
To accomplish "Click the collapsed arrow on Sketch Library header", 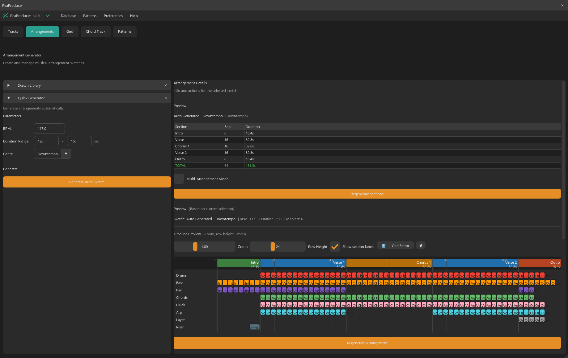I will point(8,85).
